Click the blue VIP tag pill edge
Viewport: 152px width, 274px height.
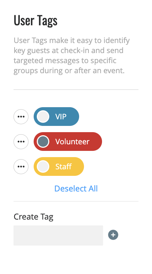pyautogui.click(x=75, y=117)
